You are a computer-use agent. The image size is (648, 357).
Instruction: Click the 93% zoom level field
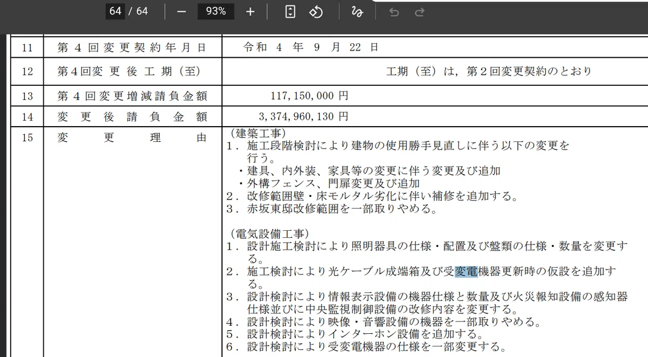tap(215, 11)
